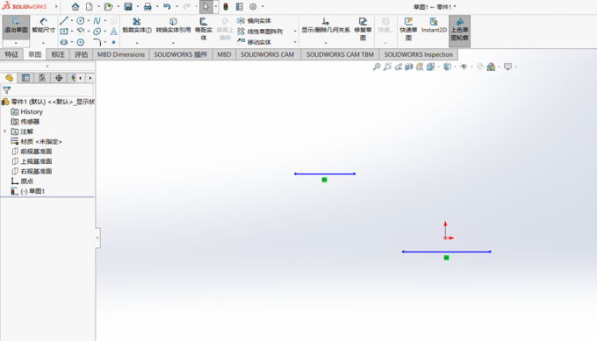The width and height of the screenshot is (597, 341).
Task: Toggle the rebuild traffic light icon
Action: [226, 6]
